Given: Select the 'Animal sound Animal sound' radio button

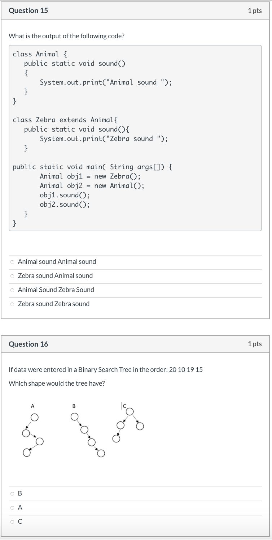Looking at the screenshot, I should (12, 262).
